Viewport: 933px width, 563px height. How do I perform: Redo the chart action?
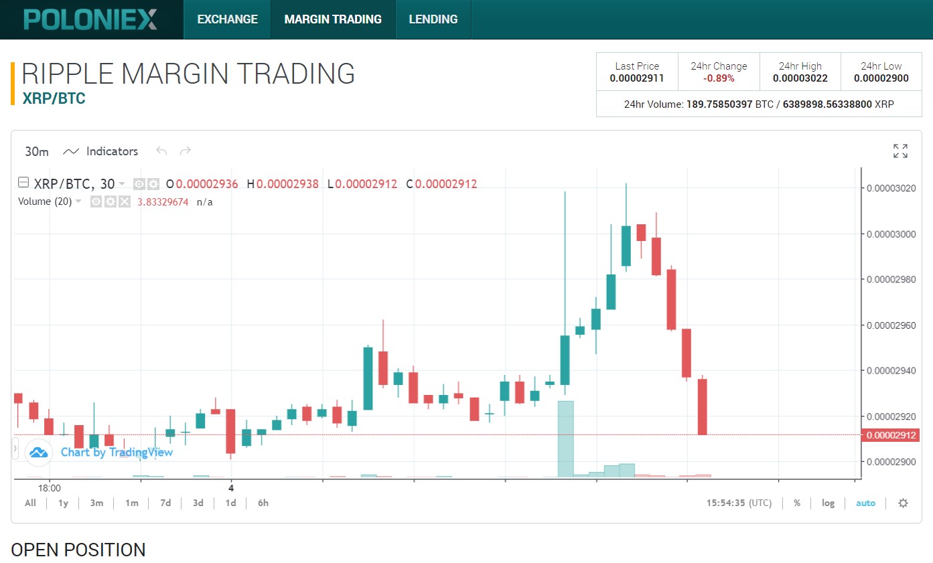(186, 151)
